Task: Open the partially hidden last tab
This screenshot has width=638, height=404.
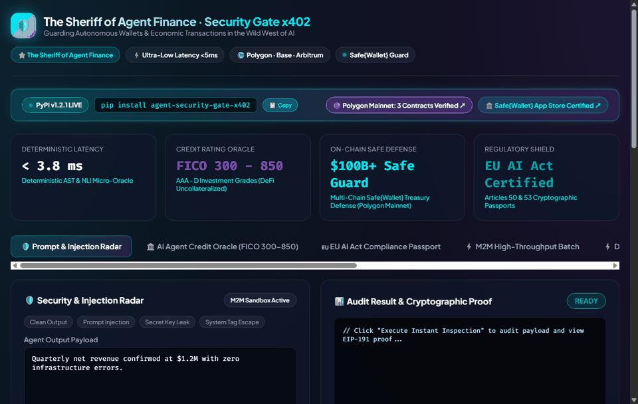Action: pyautogui.click(x=612, y=247)
